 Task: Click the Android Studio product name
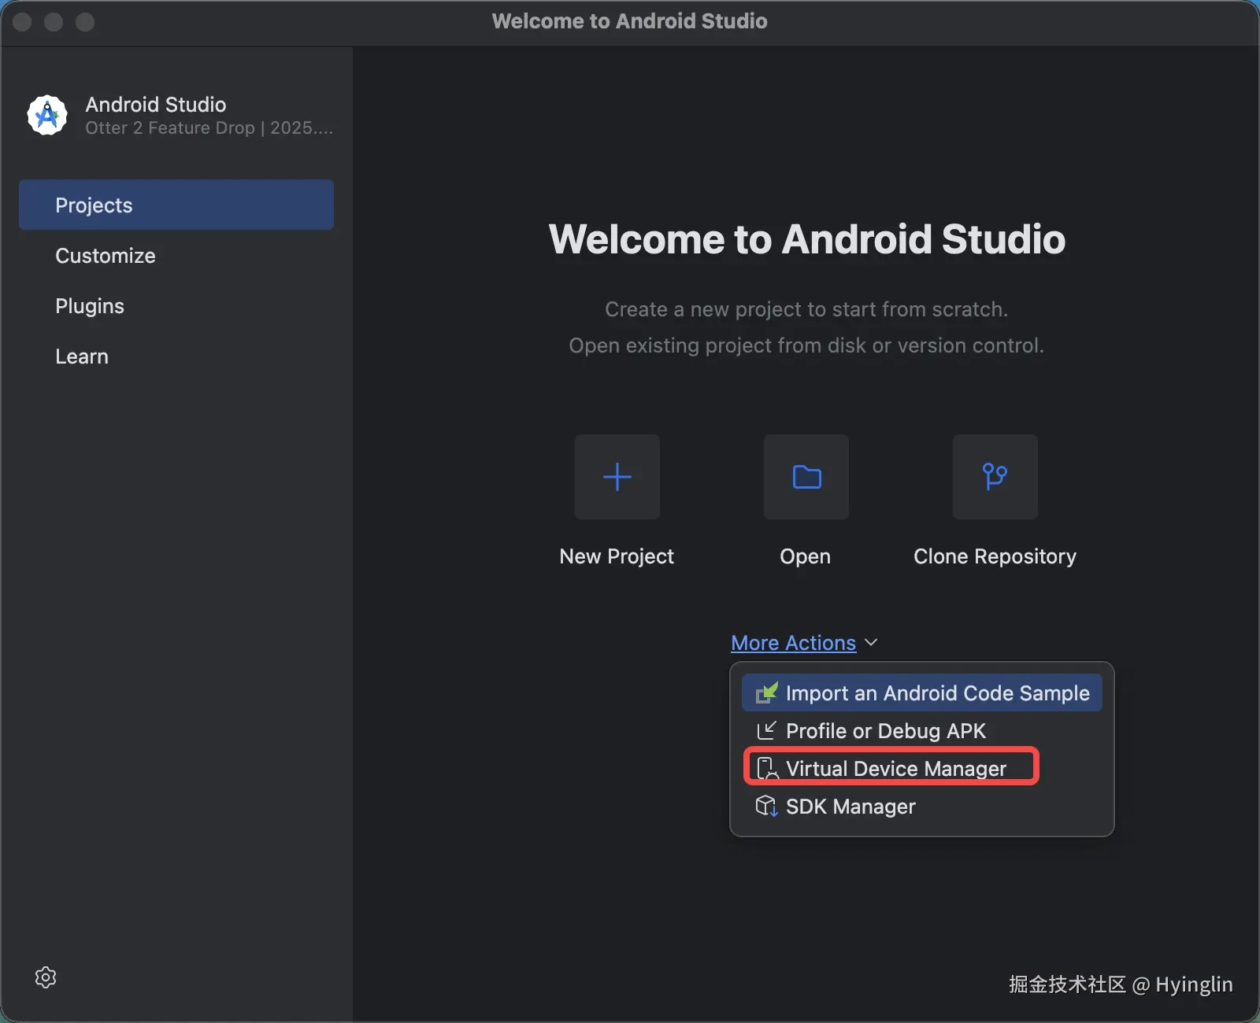point(156,105)
